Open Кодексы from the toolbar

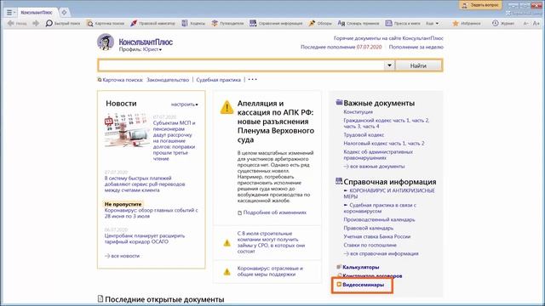click(193, 23)
